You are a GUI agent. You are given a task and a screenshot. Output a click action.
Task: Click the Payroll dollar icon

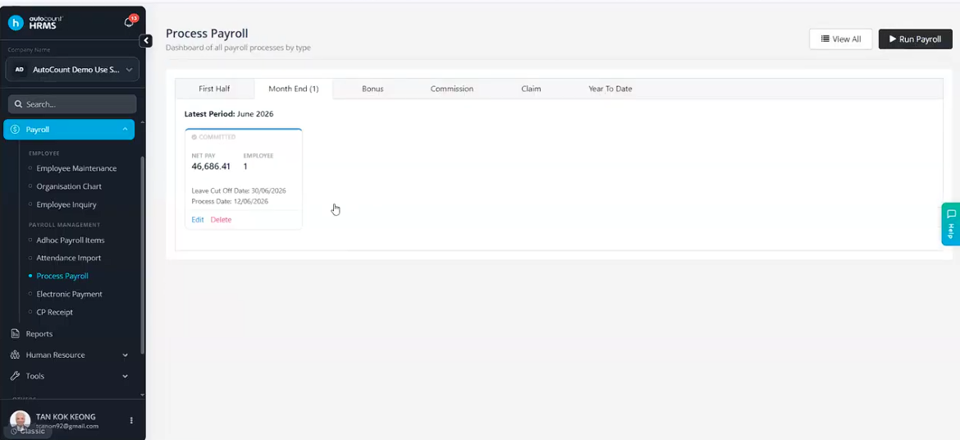pyautogui.click(x=16, y=130)
